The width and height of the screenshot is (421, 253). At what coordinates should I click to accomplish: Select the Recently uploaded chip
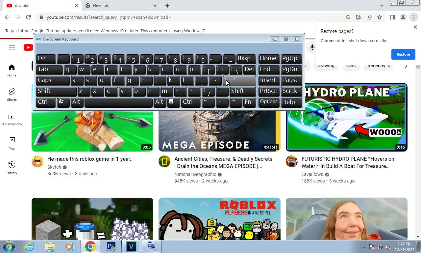(x=380, y=66)
